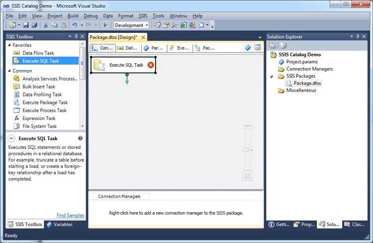Click the SSIS Toolbox icon at design tab right
373x243 pixels.
click(258, 48)
